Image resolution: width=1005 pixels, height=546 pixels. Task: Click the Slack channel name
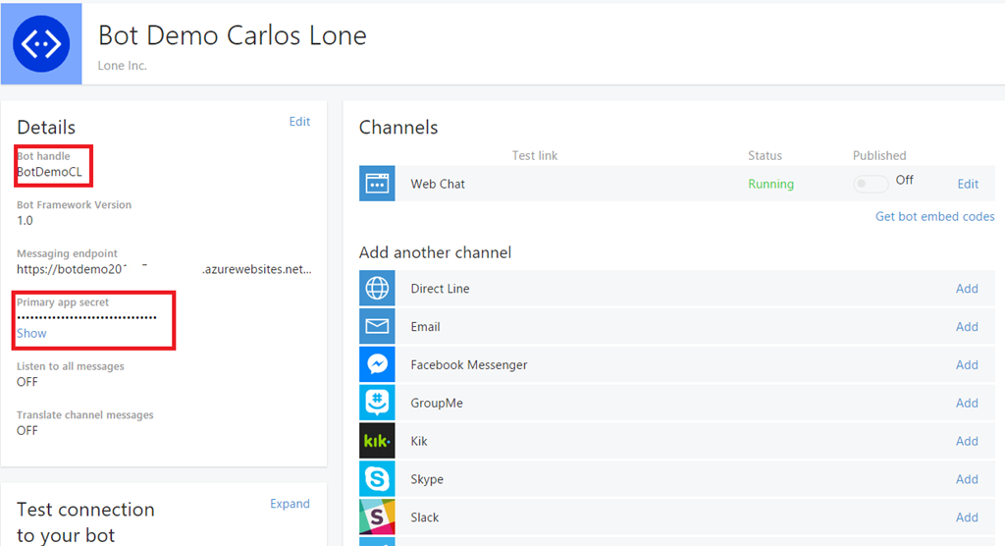425,518
